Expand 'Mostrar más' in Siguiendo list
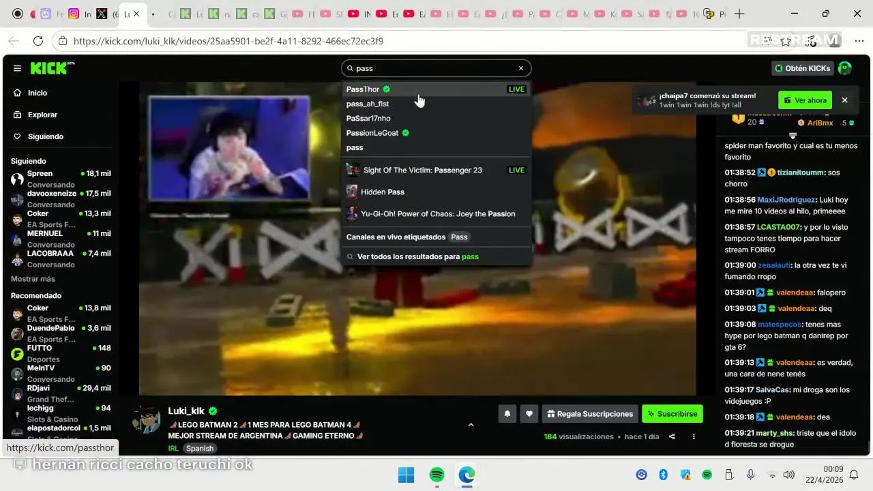 pos(33,279)
